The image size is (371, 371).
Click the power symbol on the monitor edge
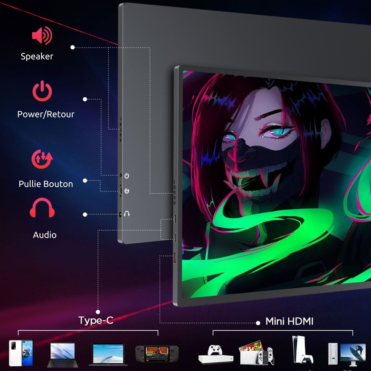(x=127, y=175)
